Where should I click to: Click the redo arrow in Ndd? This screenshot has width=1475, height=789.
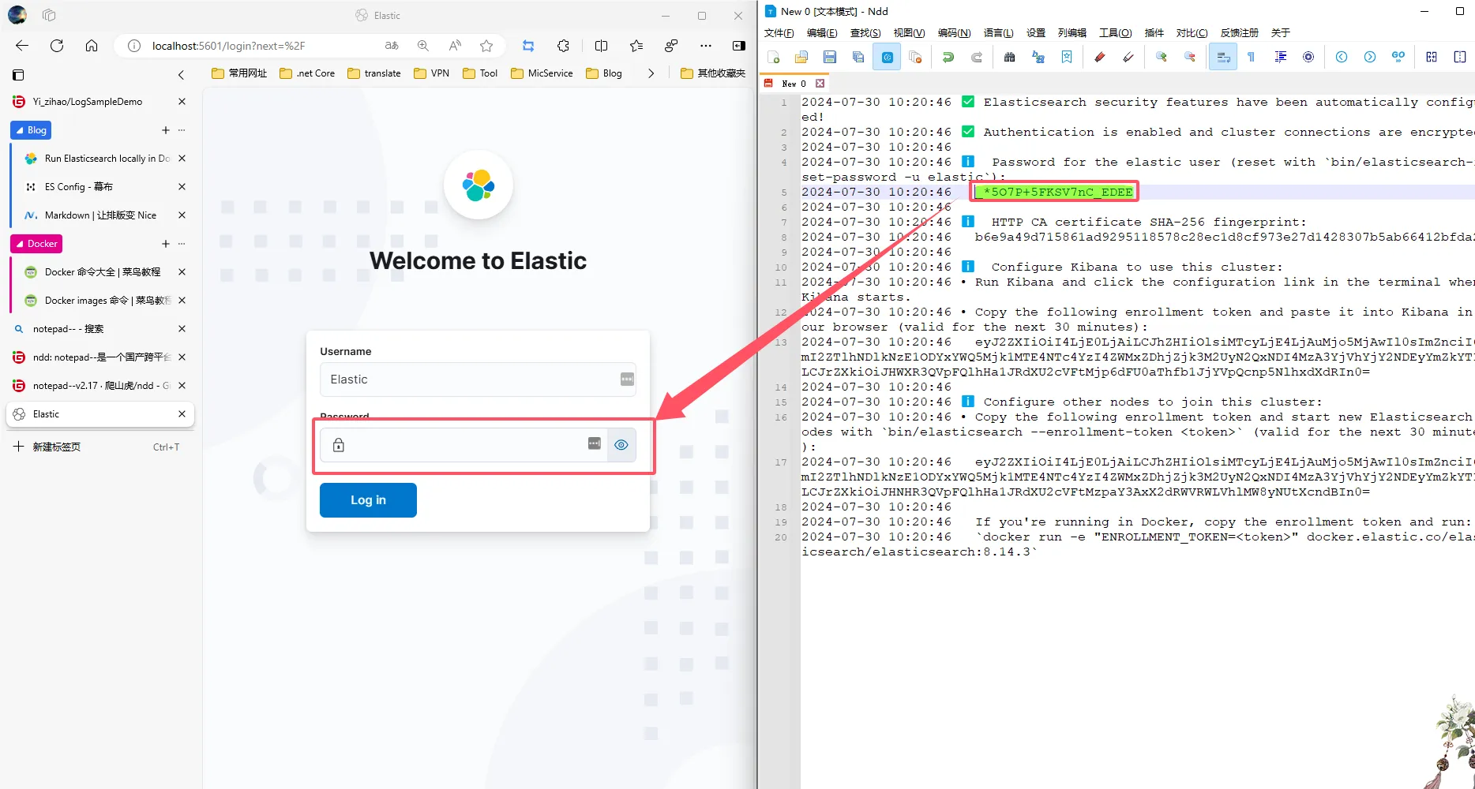(977, 57)
